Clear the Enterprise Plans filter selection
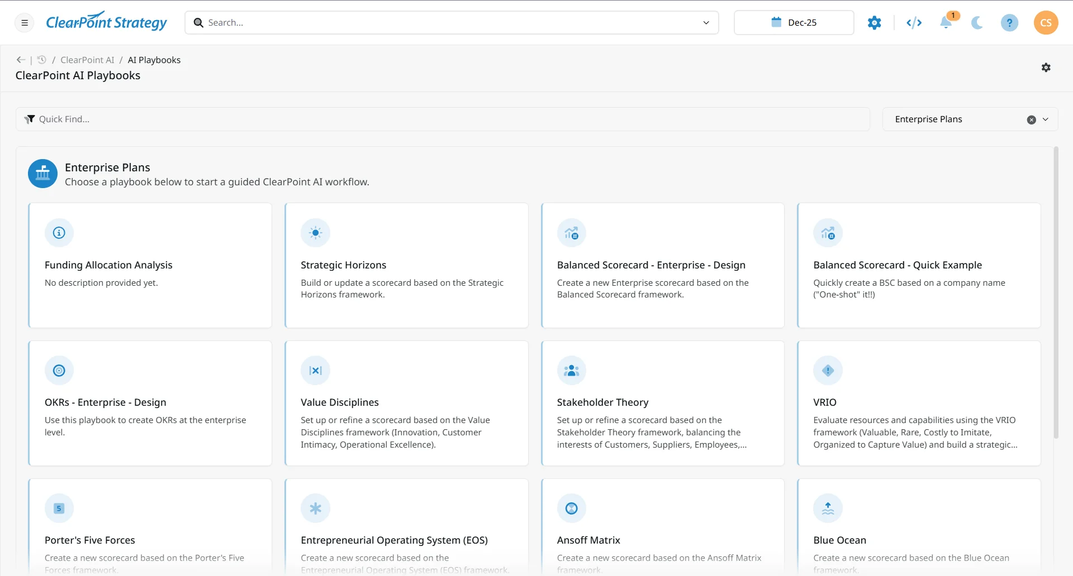The height and width of the screenshot is (576, 1073). [x=1032, y=120]
